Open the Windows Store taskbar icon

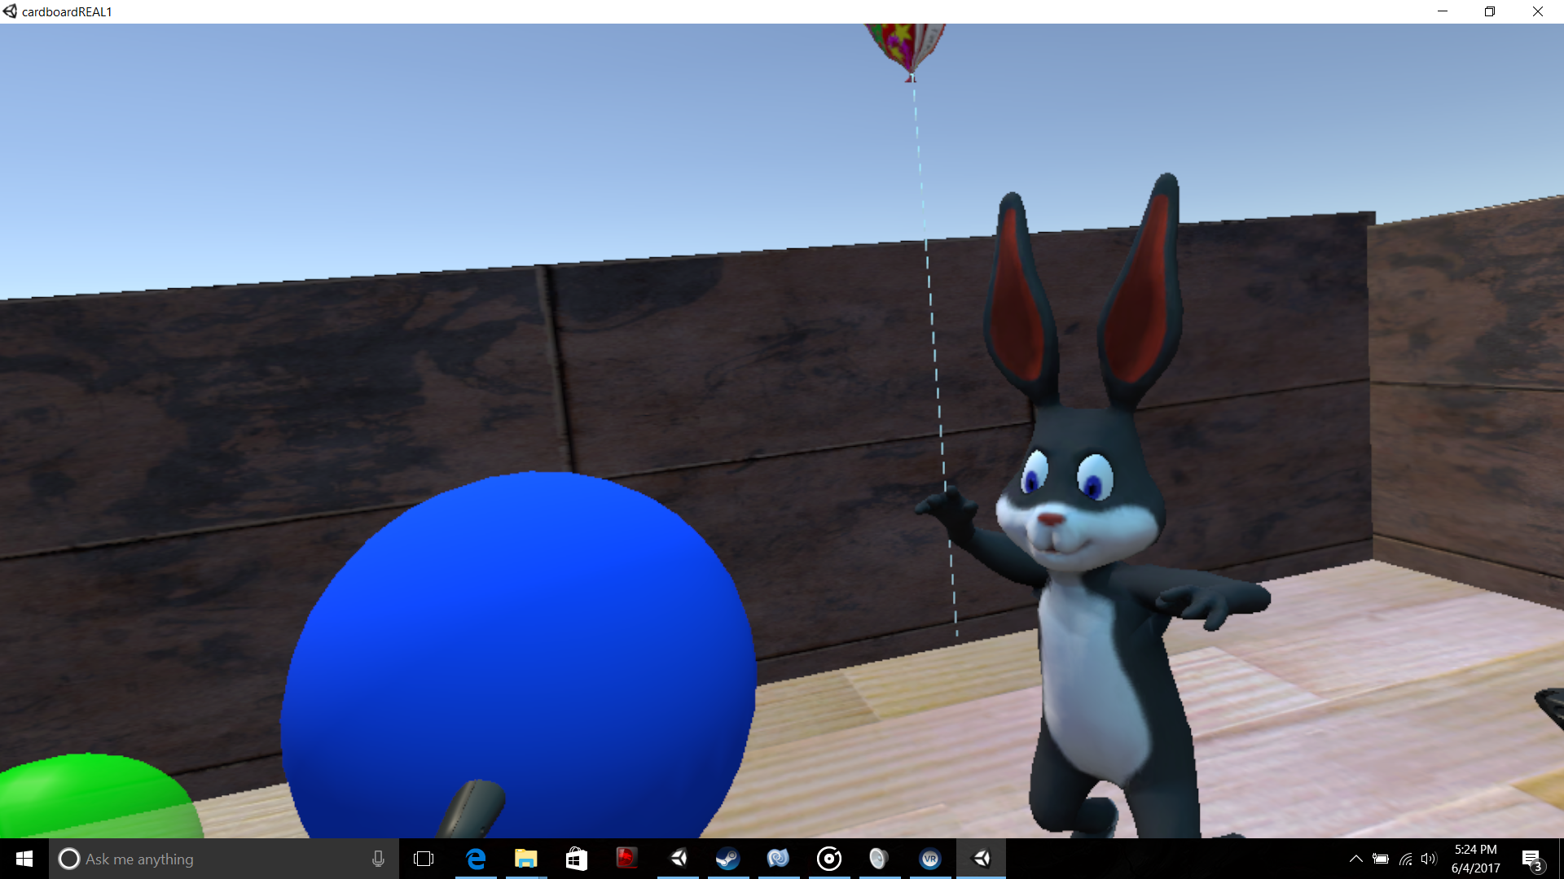(577, 859)
